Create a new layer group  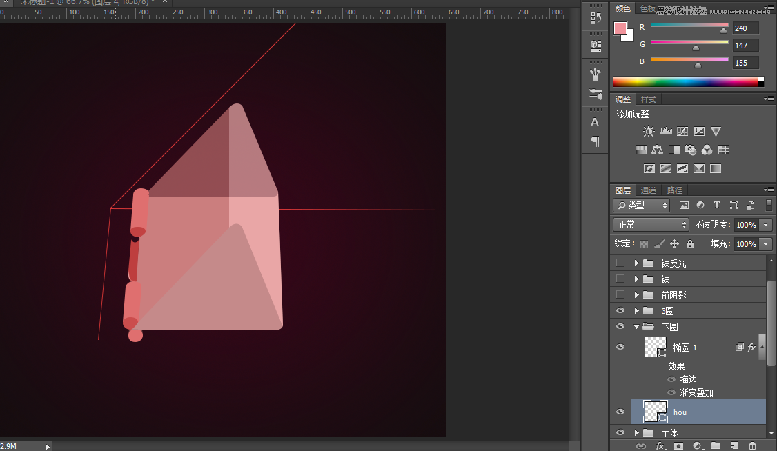tap(716, 446)
